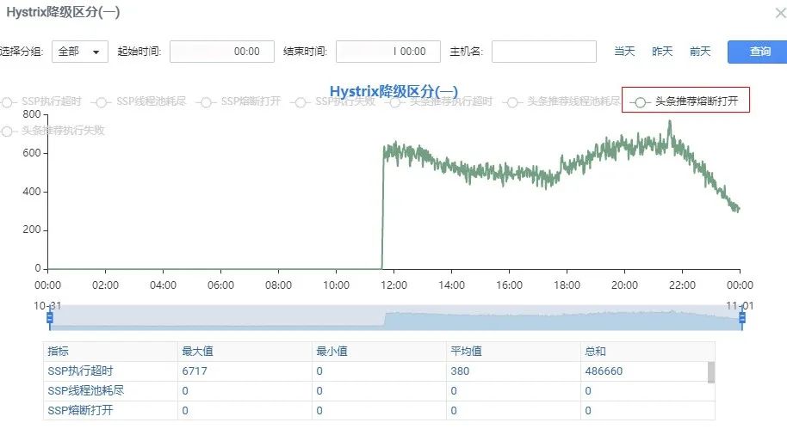The width and height of the screenshot is (787, 441).
Task: Select the 前天 quick date link
Action: pos(700,51)
